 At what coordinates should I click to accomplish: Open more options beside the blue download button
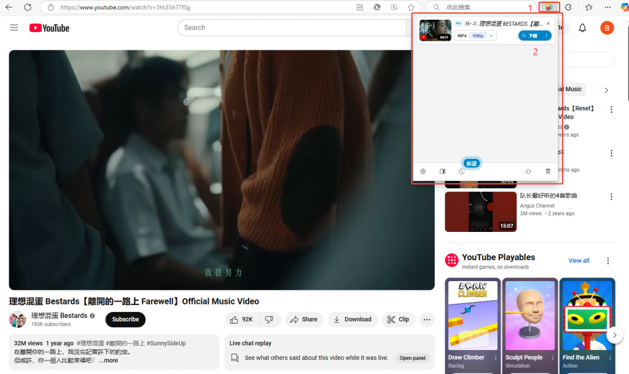point(546,36)
